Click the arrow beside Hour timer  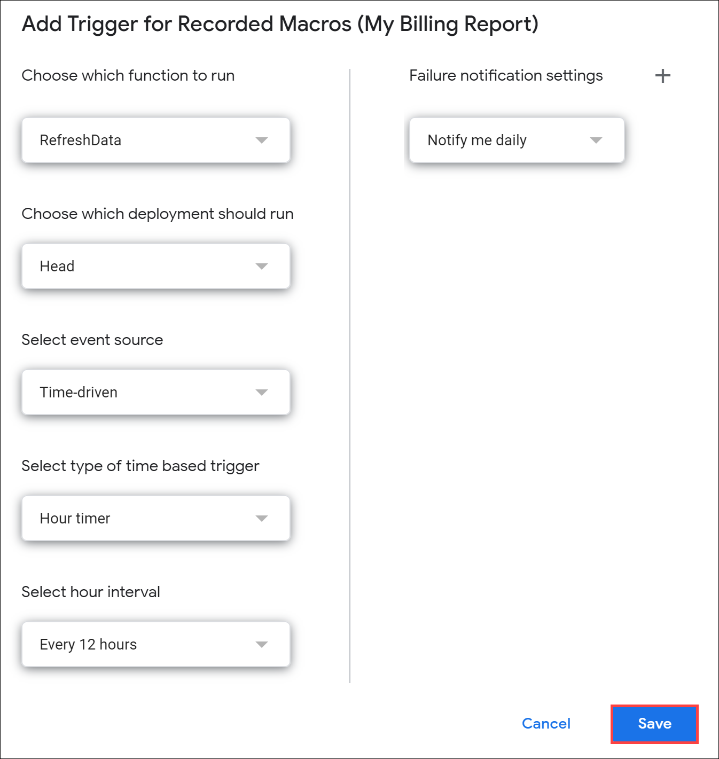pyautogui.click(x=261, y=519)
